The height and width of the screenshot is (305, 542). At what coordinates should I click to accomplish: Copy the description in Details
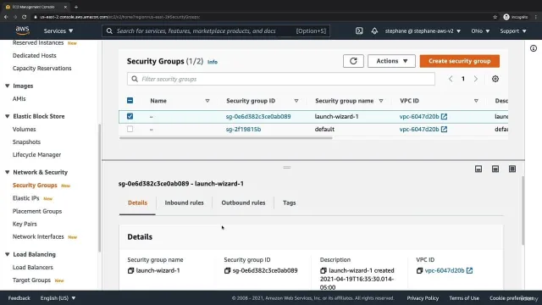[x=324, y=270]
